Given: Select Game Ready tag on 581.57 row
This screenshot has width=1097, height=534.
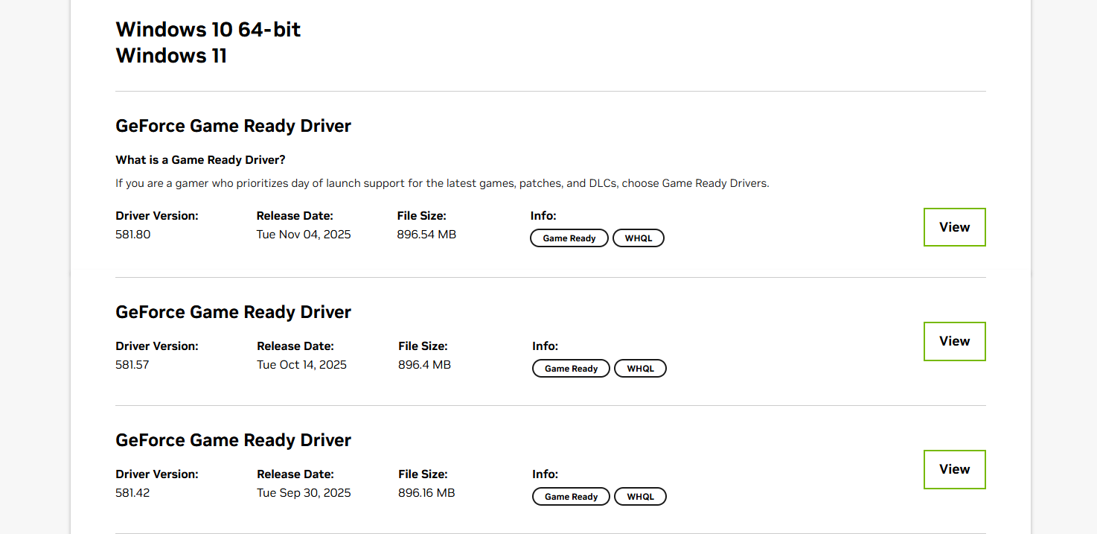Looking at the screenshot, I should click(x=571, y=369).
